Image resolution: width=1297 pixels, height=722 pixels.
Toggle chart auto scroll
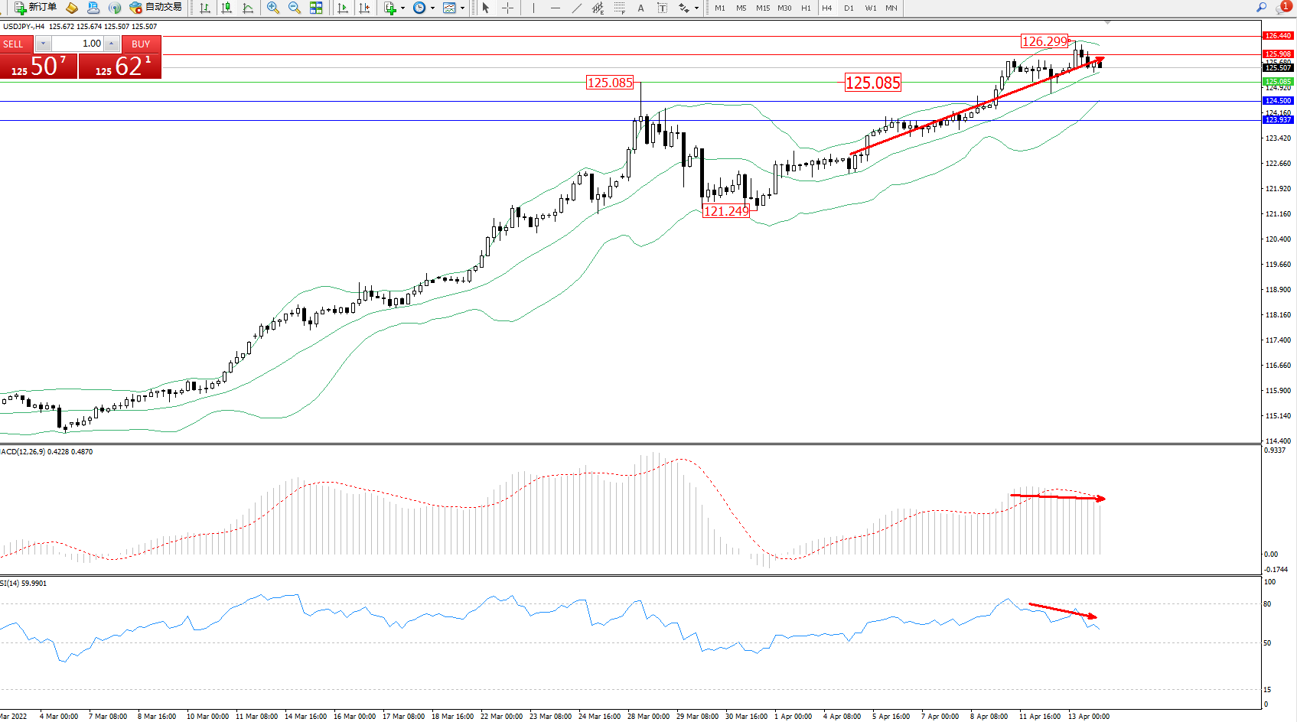pyautogui.click(x=343, y=8)
